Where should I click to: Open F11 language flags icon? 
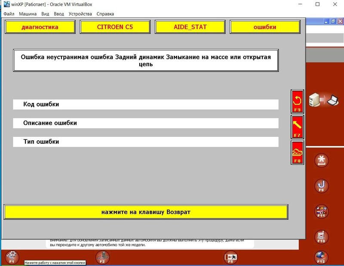pos(322,212)
